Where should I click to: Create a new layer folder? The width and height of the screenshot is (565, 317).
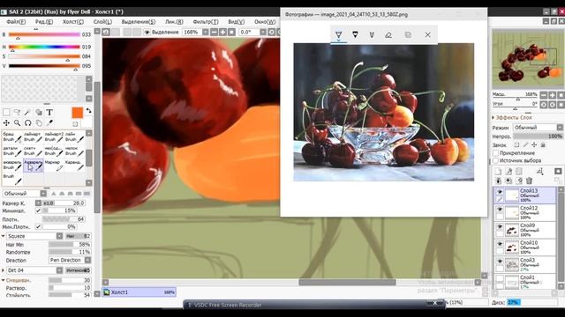pos(519,172)
